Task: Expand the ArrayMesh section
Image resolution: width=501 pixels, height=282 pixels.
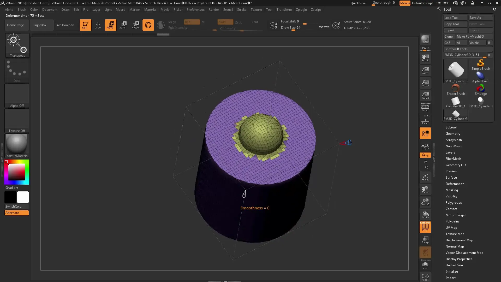Action: [x=454, y=140]
